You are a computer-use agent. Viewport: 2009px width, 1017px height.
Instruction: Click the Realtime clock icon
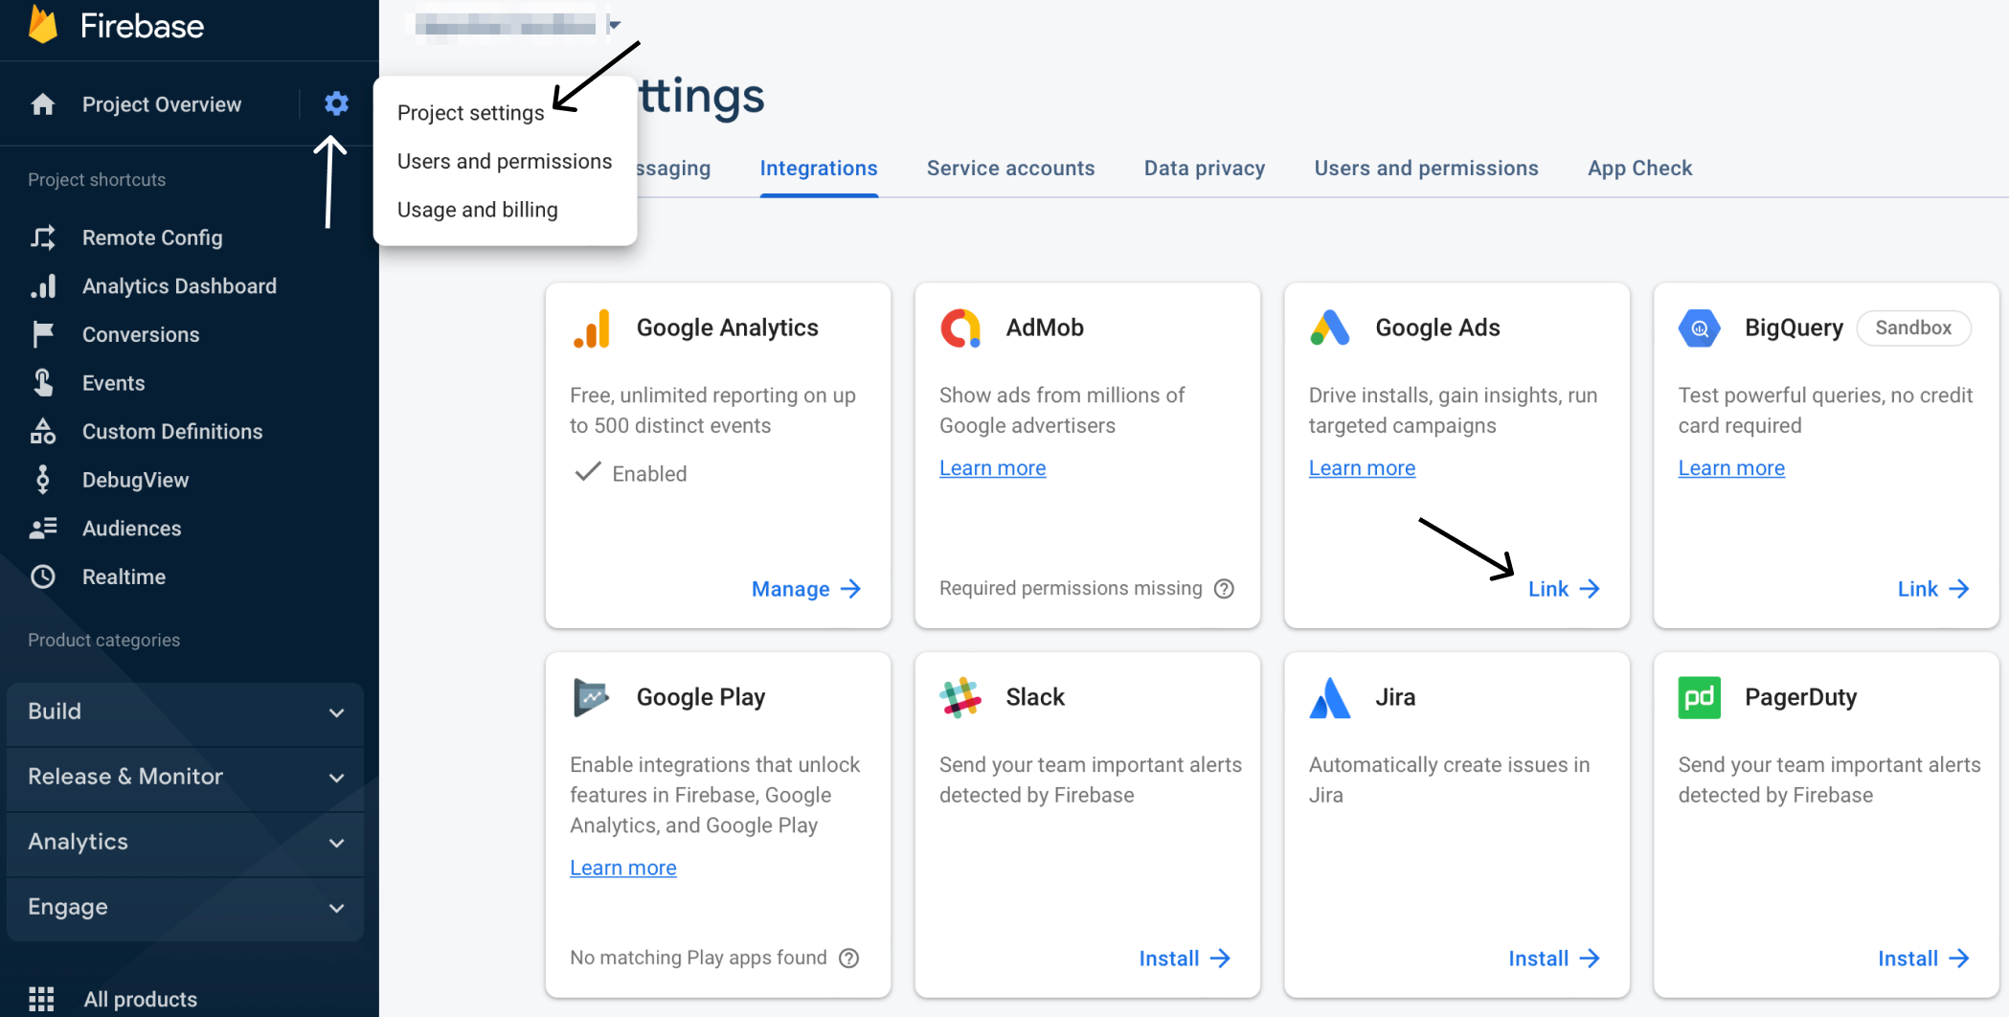point(43,576)
